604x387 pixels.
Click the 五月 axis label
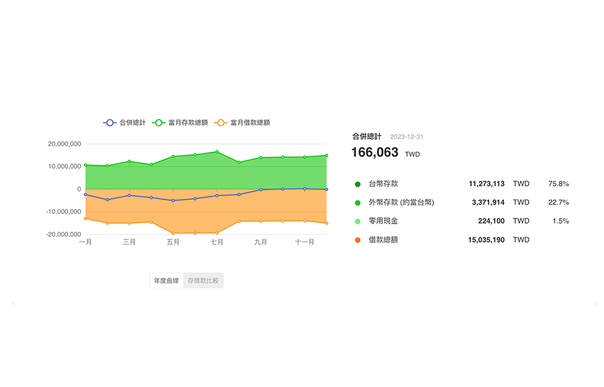[173, 242]
